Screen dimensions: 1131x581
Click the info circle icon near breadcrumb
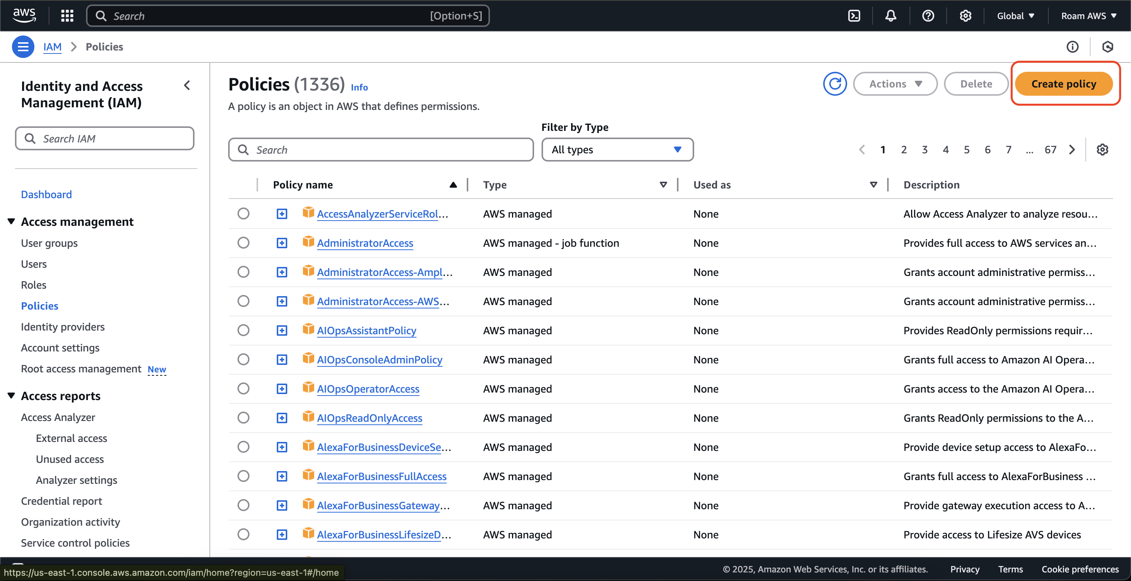(x=1073, y=46)
